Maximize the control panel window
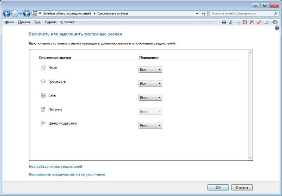 tap(265, 6)
